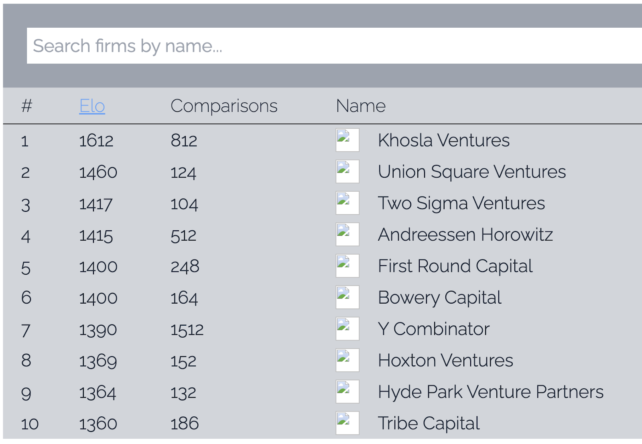
Task: Select the Andreessen Horowitz firm name
Action: click(465, 235)
